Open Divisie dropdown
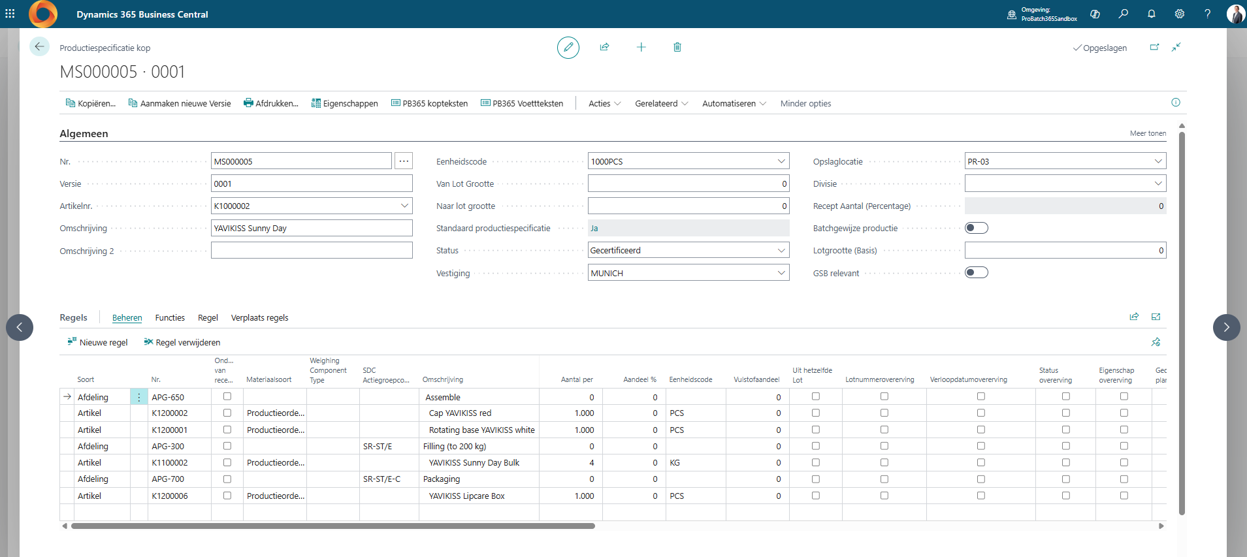Viewport: 1247px width, 557px height. (x=1158, y=183)
